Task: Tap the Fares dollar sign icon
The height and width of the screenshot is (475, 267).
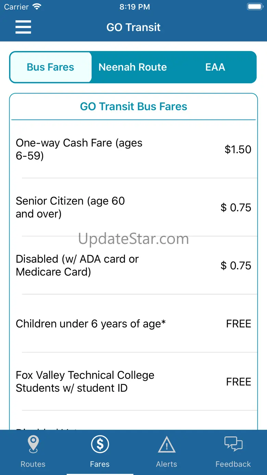Action: [x=100, y=444]
